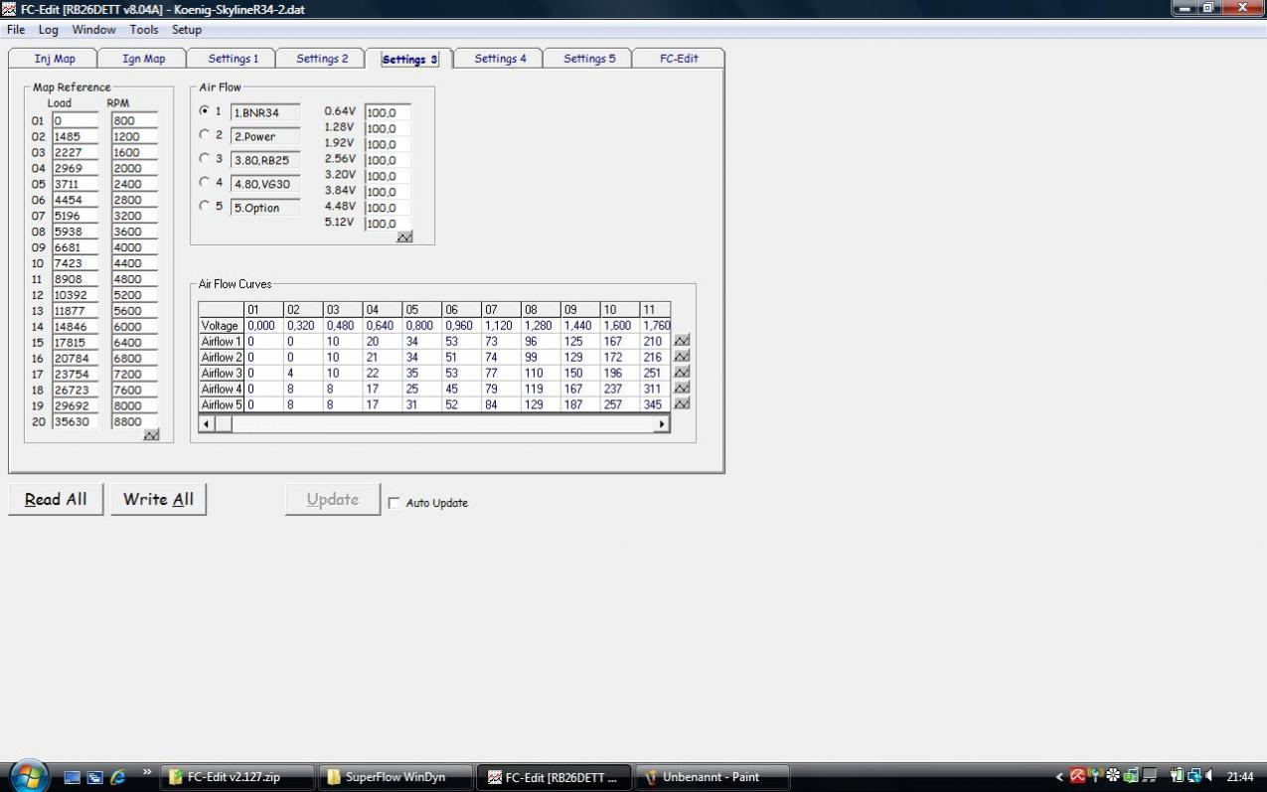Click the graph icon for Airflow 2 row
1267x792 pixels.
tap(682, 357)
